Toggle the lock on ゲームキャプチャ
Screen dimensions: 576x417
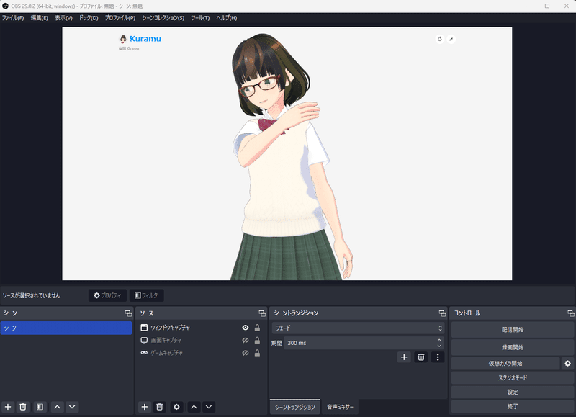coord(257,353)
